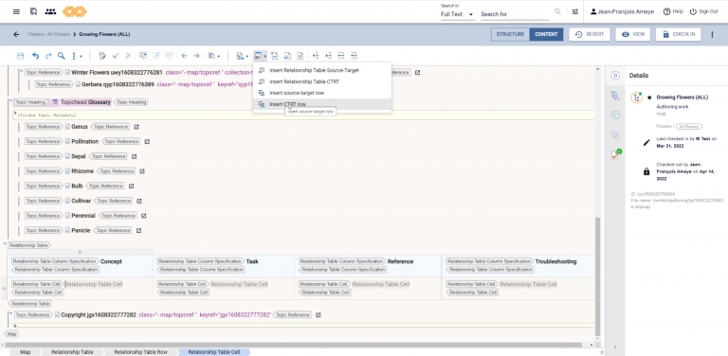
Task: Open the hamburger main menu
Action: [16, 11]
